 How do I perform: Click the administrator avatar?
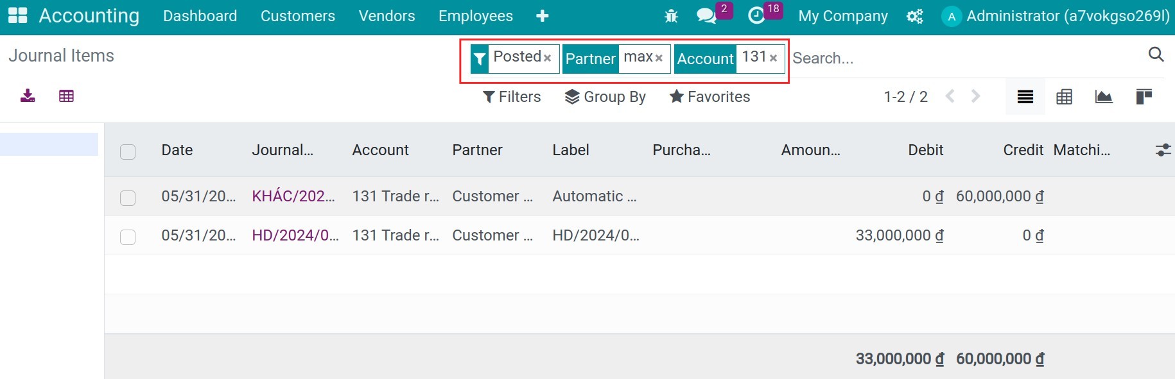pyautogui.click(x=952, y=16)
